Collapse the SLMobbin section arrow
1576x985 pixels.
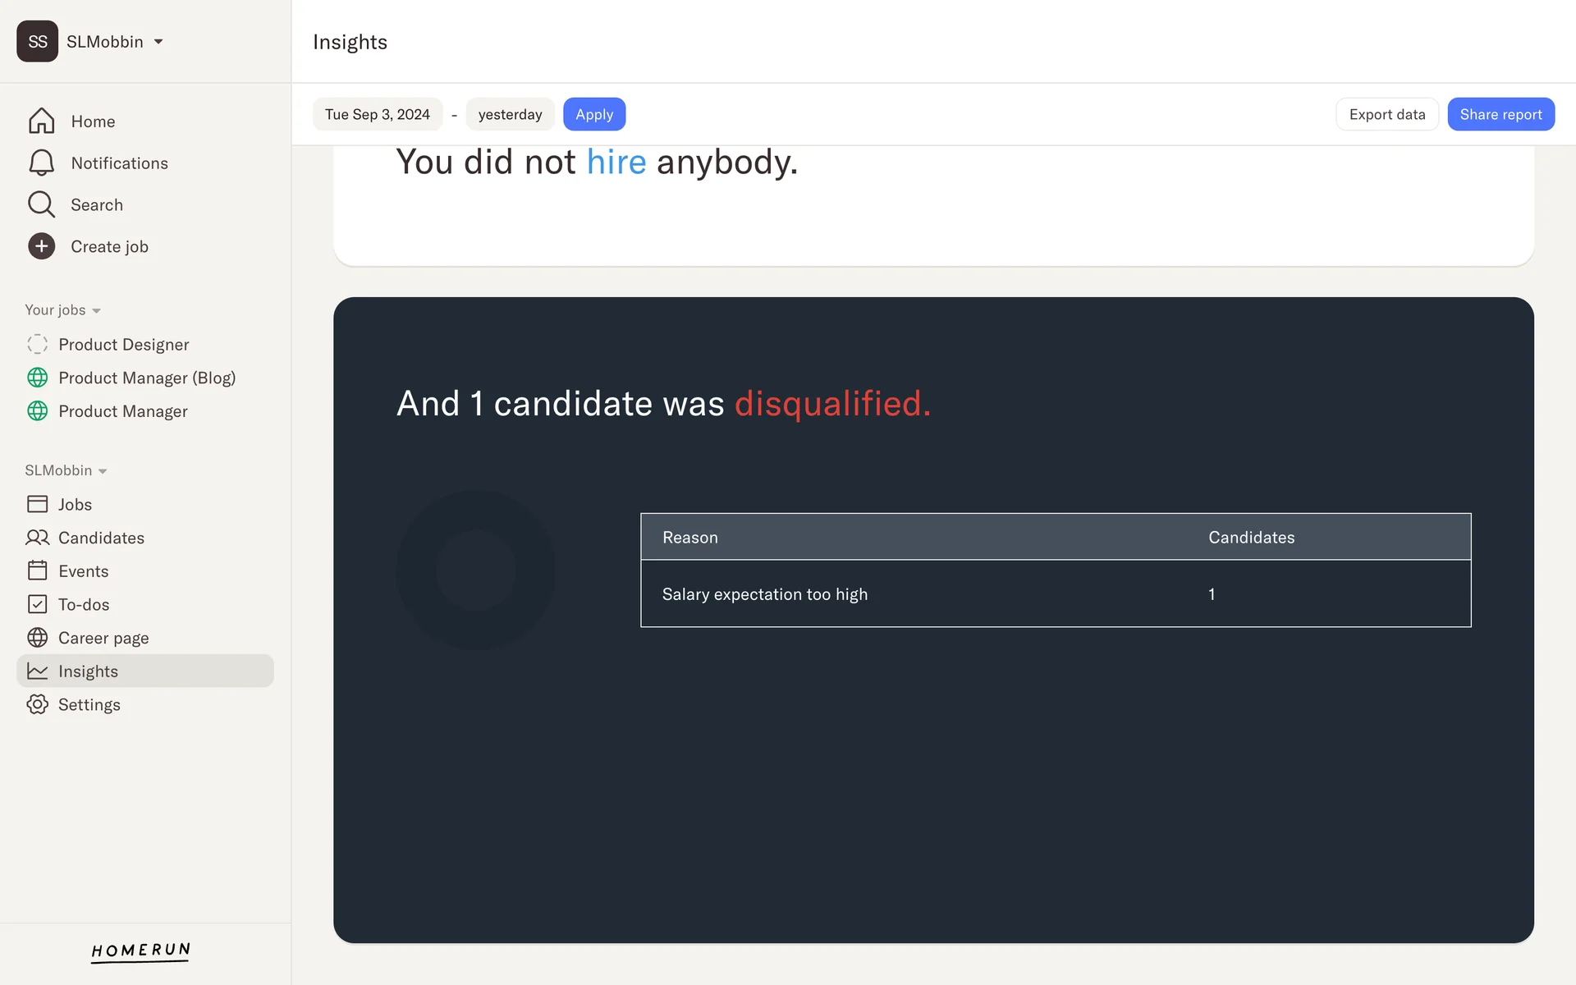click(103, 471)
